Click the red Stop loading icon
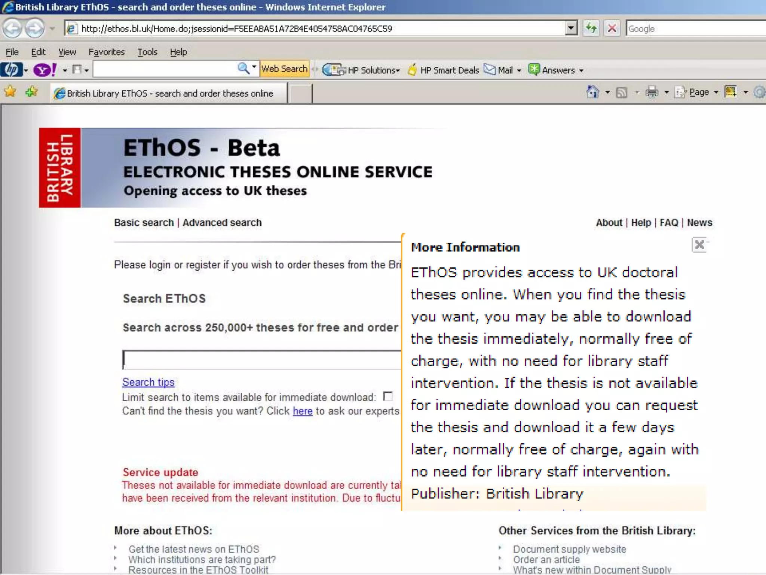The height and width of the screenshot is (575, 766). 612,28
